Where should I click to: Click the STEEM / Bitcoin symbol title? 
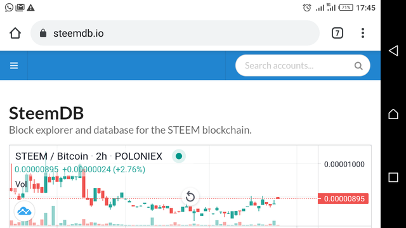point(51,156)
